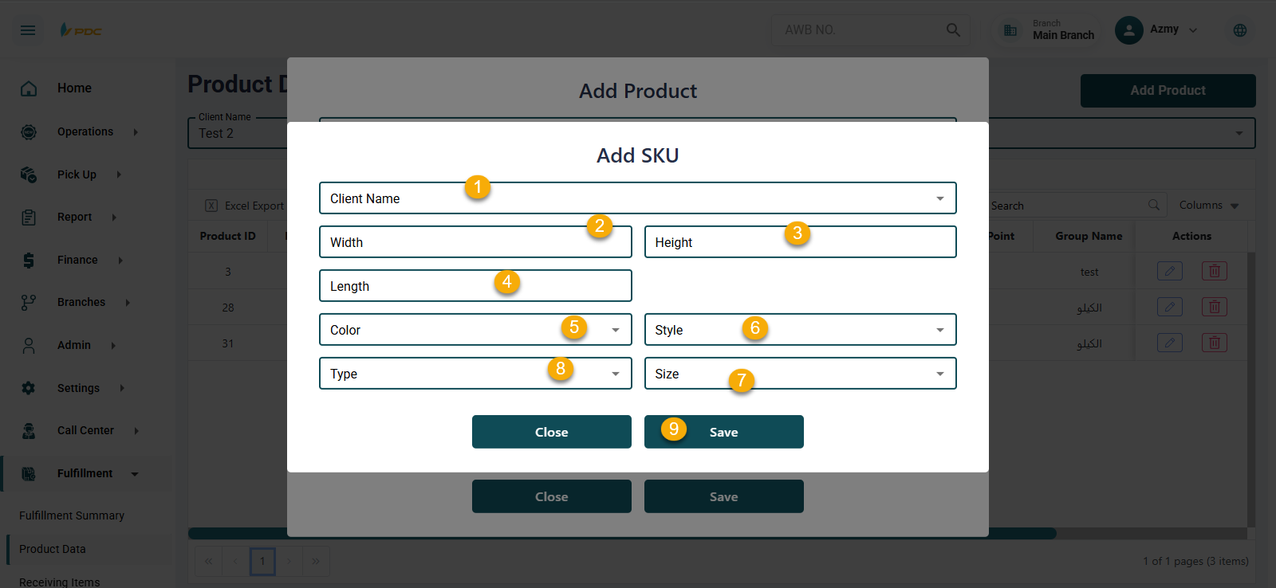1276x588 pixels.
Task: Click the Finance dollar icon
Action: [29, 260]
